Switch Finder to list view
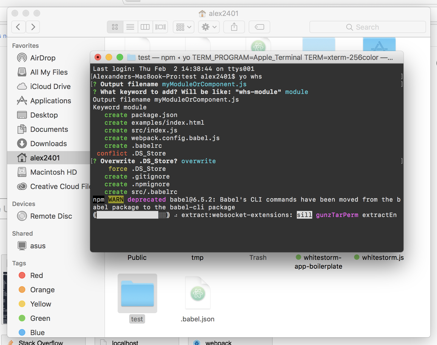Screen dimensions: 437x345 coord(130,27)
